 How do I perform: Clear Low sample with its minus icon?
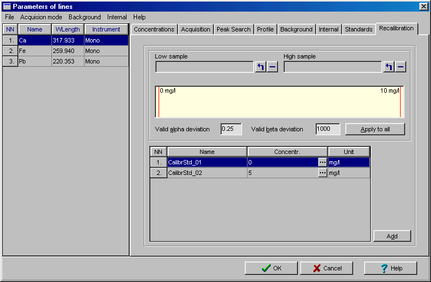coord(272,67)
